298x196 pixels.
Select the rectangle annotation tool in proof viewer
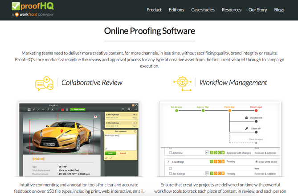tap(29, 109)
